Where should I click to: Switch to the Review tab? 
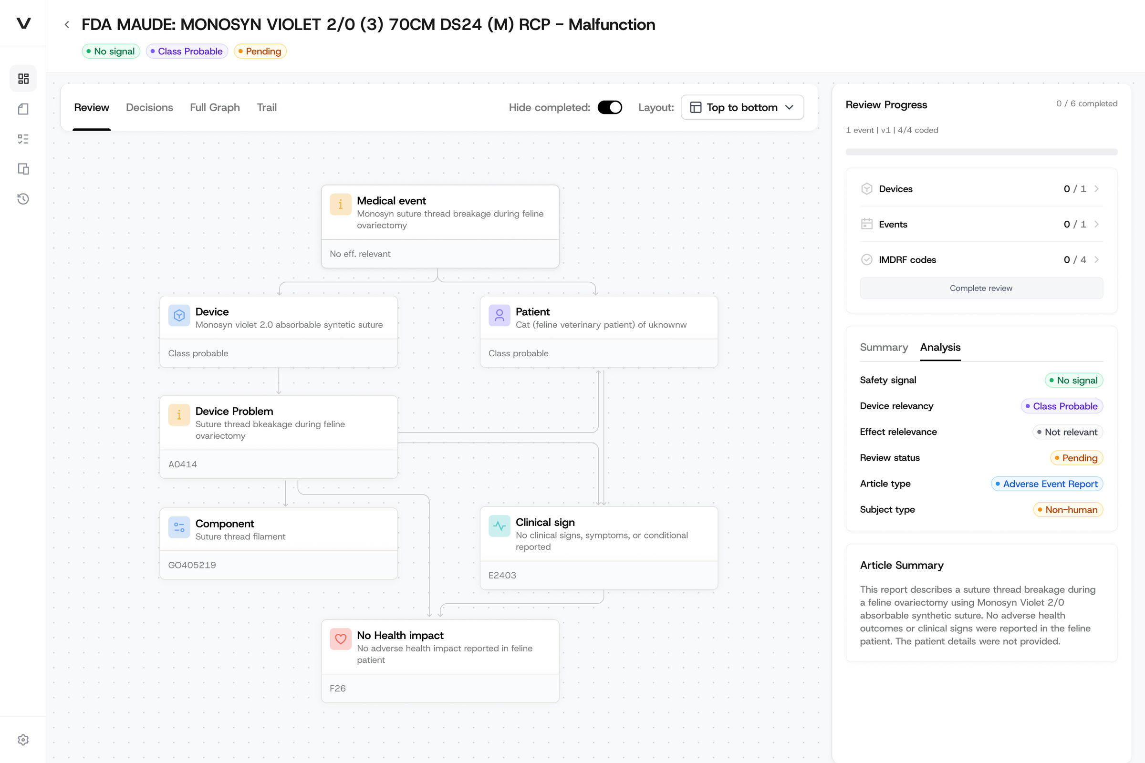point(92,108)
